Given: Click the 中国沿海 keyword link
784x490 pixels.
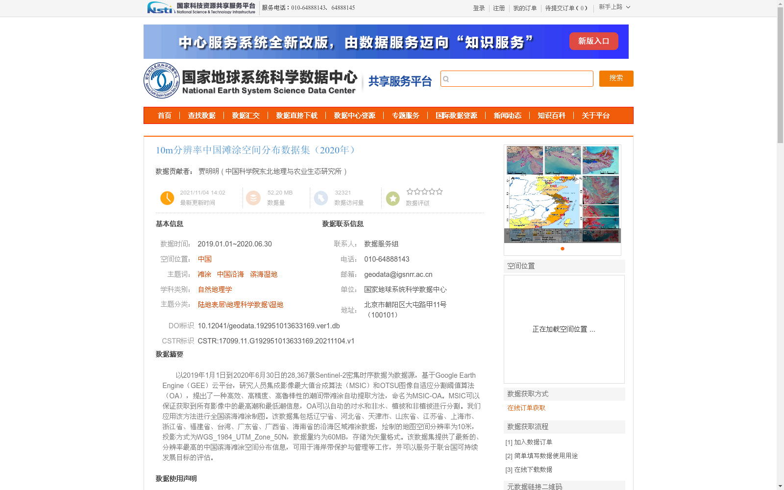Looking at the screenshot, I should click(x=230, y=274).
